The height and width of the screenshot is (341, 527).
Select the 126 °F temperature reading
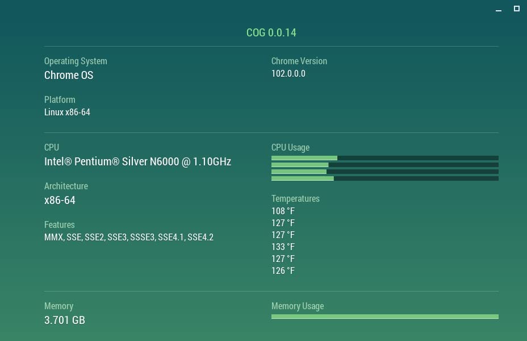tap(283, 271)
